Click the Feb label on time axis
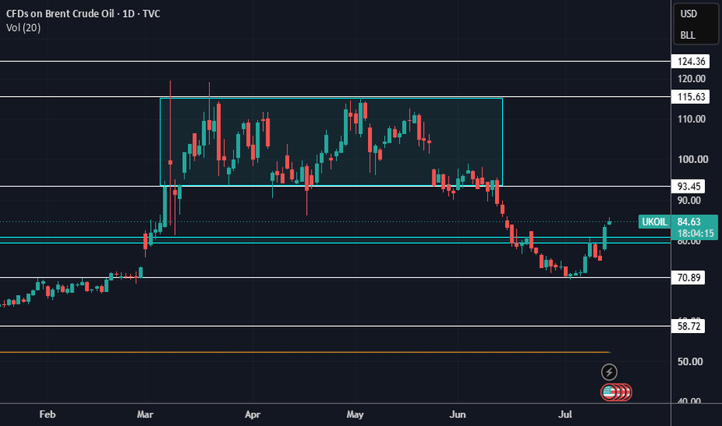This screenshot has width=722, height=426. 47,414
